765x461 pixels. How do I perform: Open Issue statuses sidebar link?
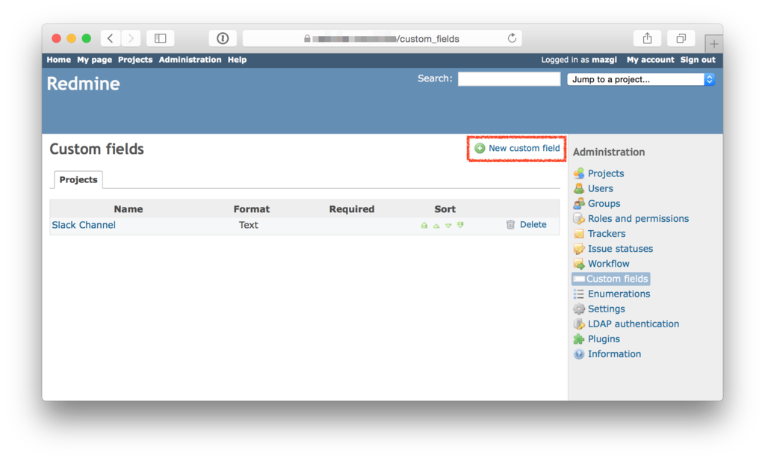tap(620, 249)
